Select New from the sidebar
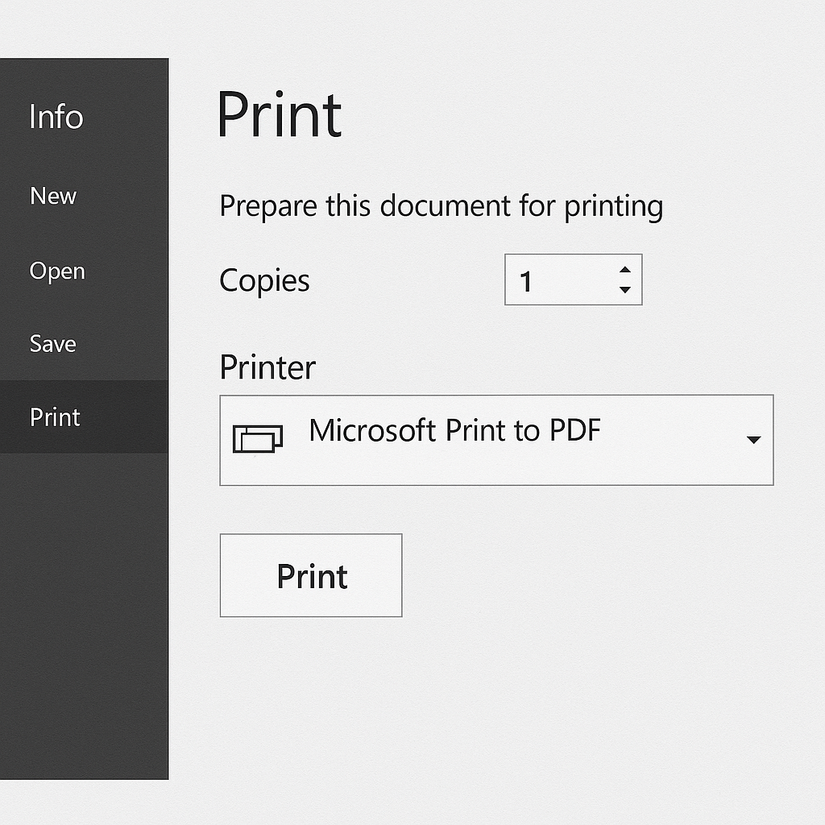The width and height of the screenshot is (825, 825). pos(53,196)
